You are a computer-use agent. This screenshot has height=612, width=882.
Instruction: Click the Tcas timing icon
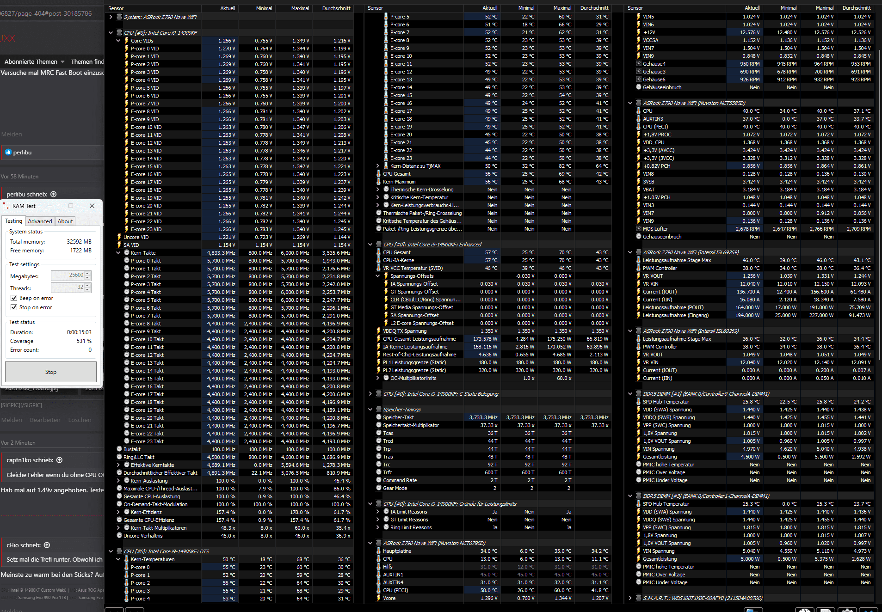click(378, 433)
